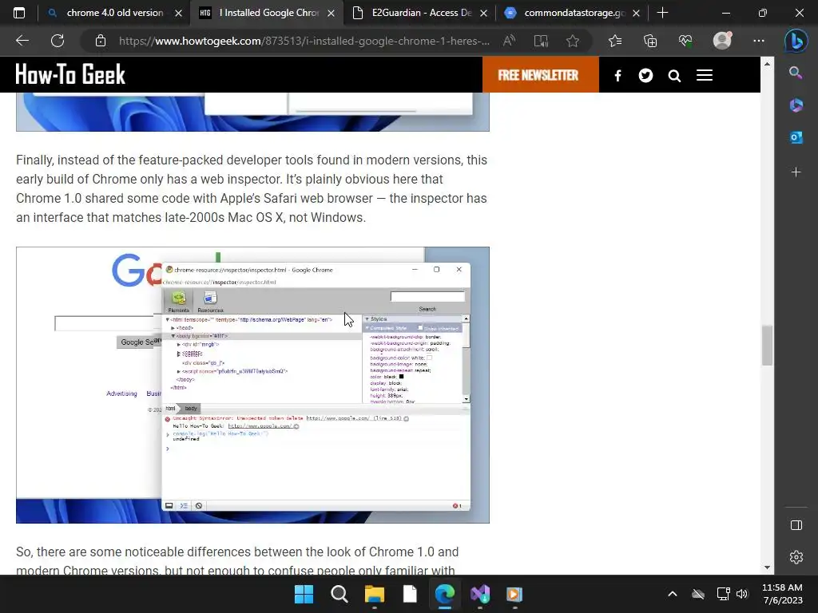Open How-To Geek site search
The height and width of the screenshot is (613, 818).
tap(674, 76)
